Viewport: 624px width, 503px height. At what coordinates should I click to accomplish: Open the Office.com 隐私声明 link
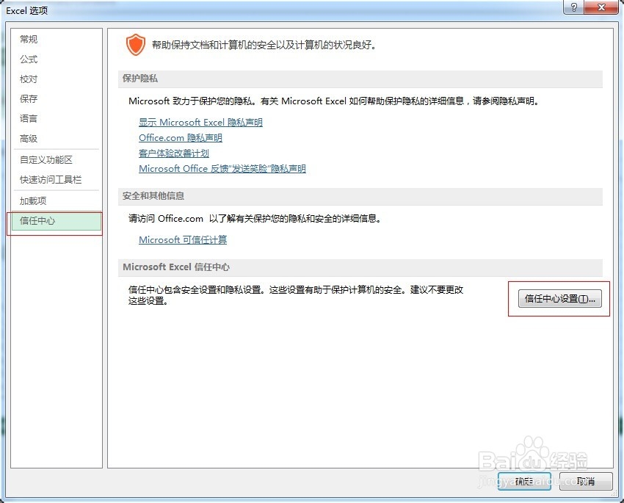[181, 138]
